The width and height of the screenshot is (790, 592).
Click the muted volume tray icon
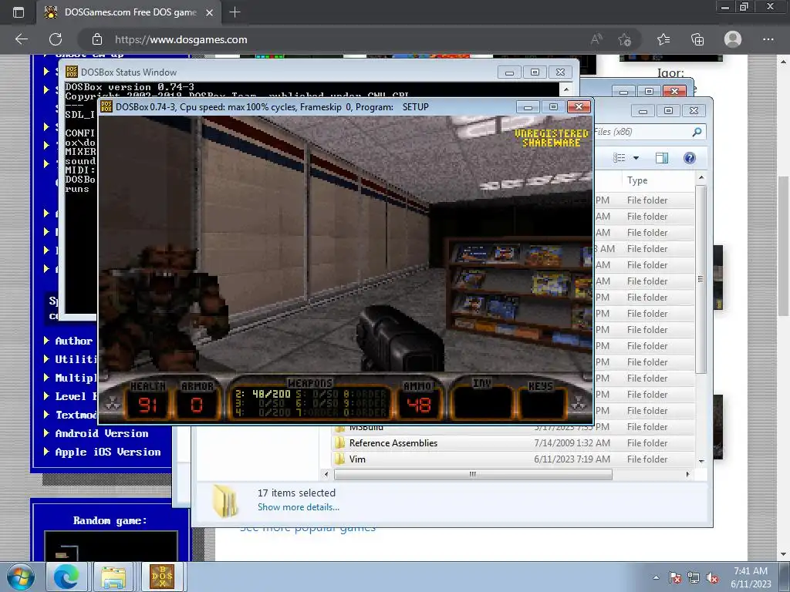(x=712, y=577)
